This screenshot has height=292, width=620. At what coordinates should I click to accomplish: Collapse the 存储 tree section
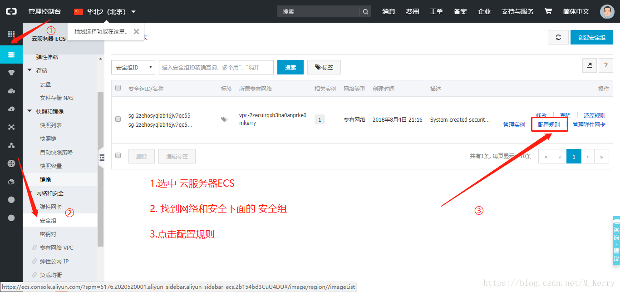[x=30, y=70]
